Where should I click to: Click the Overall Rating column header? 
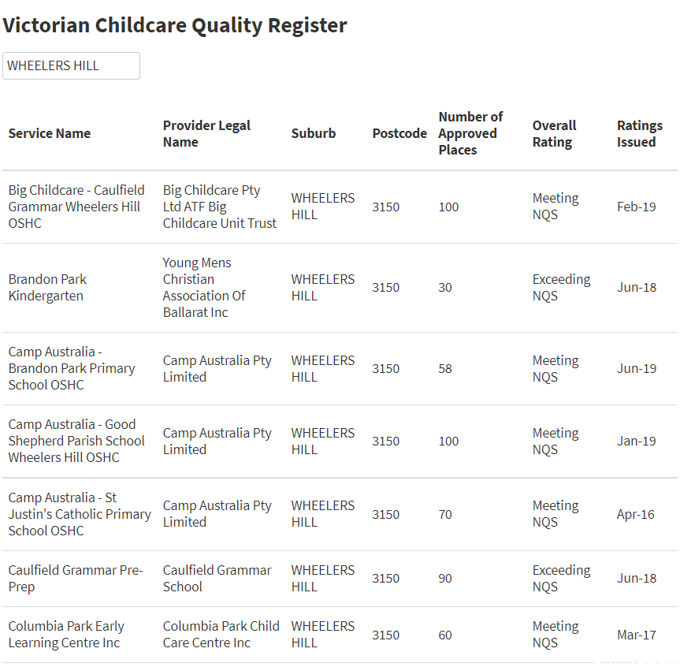(554, 134)
